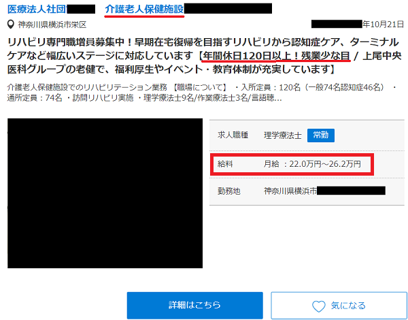Open the 詳細はこちら details button
The width and height of the screenshot is (408, 320).
(x=194, y=306)
